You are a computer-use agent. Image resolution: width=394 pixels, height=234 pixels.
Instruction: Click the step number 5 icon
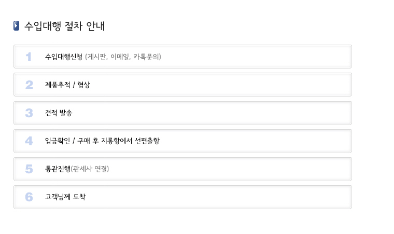(29, 169)
